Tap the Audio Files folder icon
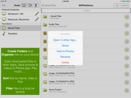Screen dimensions: 131x98 point(45,25)
